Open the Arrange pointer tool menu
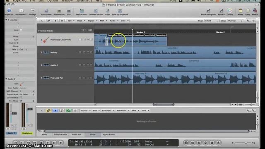 point(248,21)
